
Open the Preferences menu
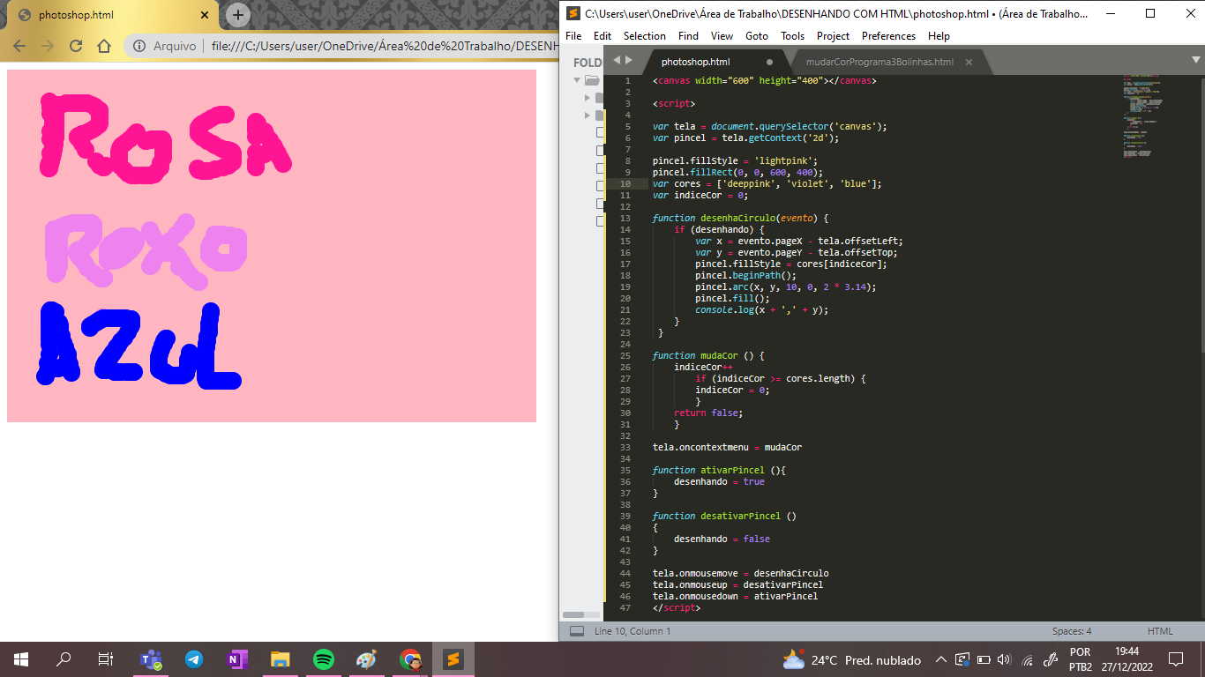click(888, 36)
